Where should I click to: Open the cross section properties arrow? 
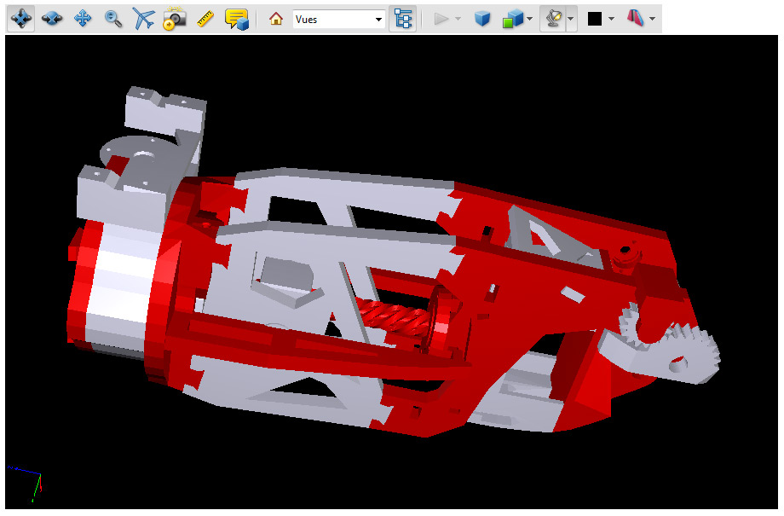653,19
